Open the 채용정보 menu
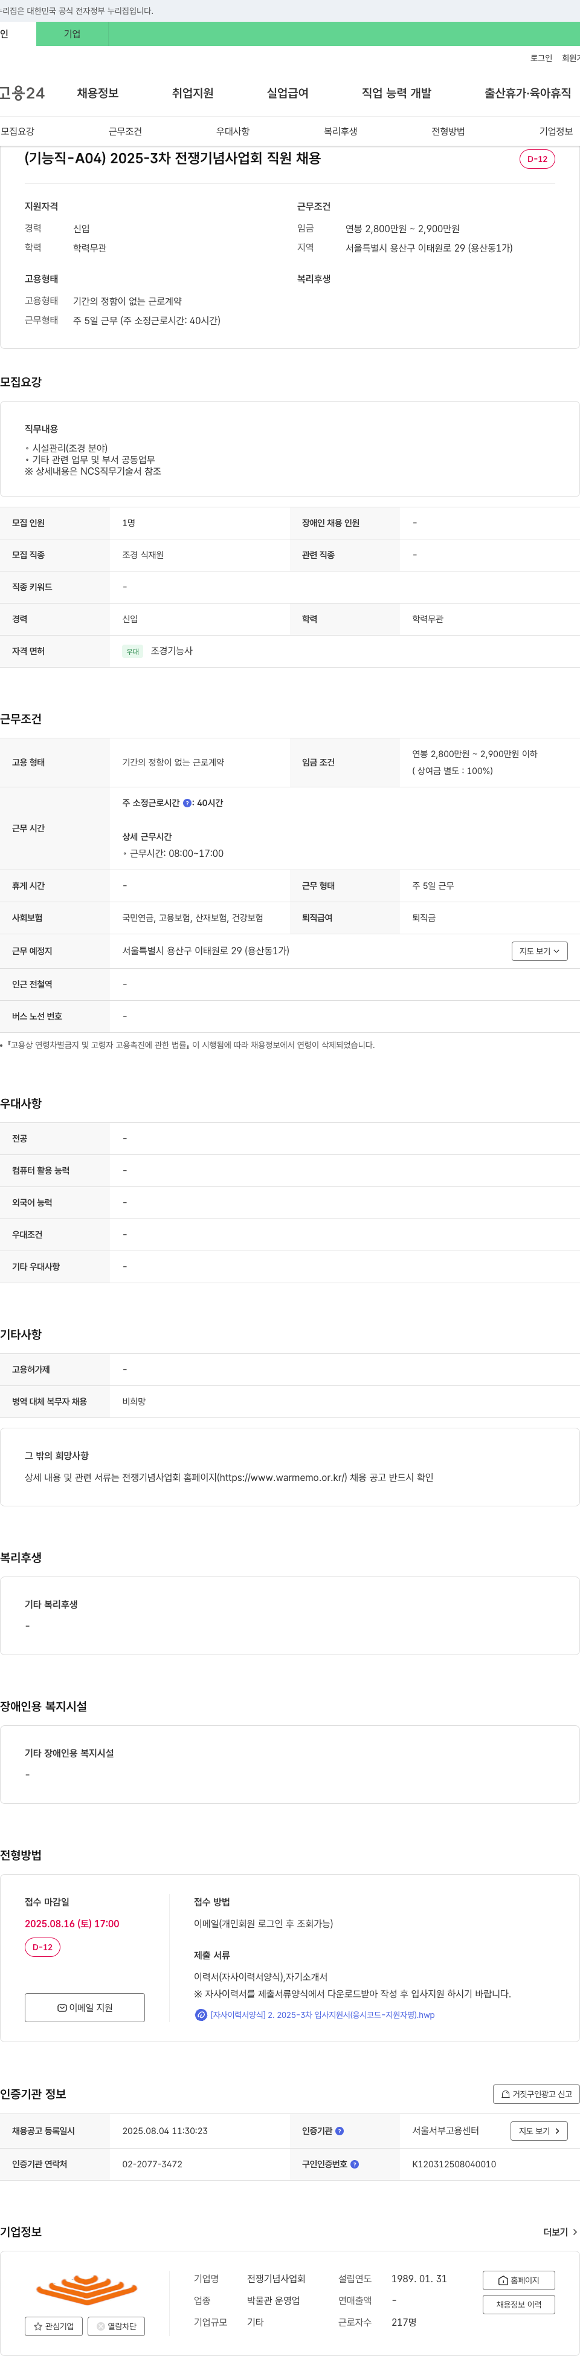The height and width of the screenshot is (2356, 580). coord(98,93)
